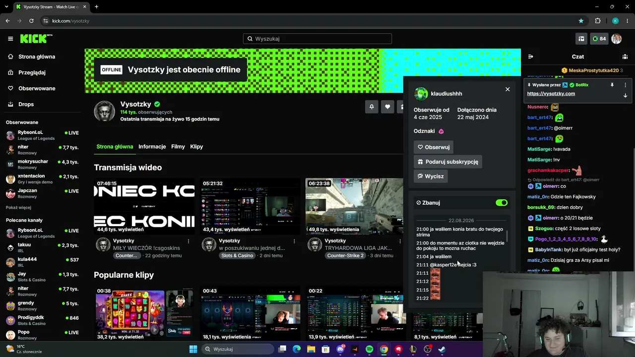Open File Explorer from the taskbar
The width and height of the screenshot is (635, 357).
311,349
